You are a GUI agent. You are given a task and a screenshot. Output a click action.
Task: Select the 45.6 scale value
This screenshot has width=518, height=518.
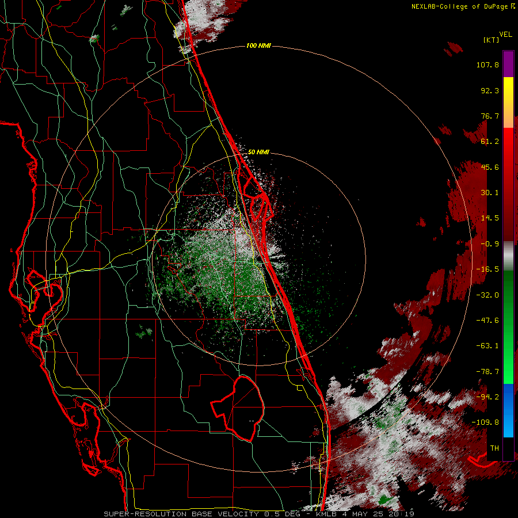point(490,167)
